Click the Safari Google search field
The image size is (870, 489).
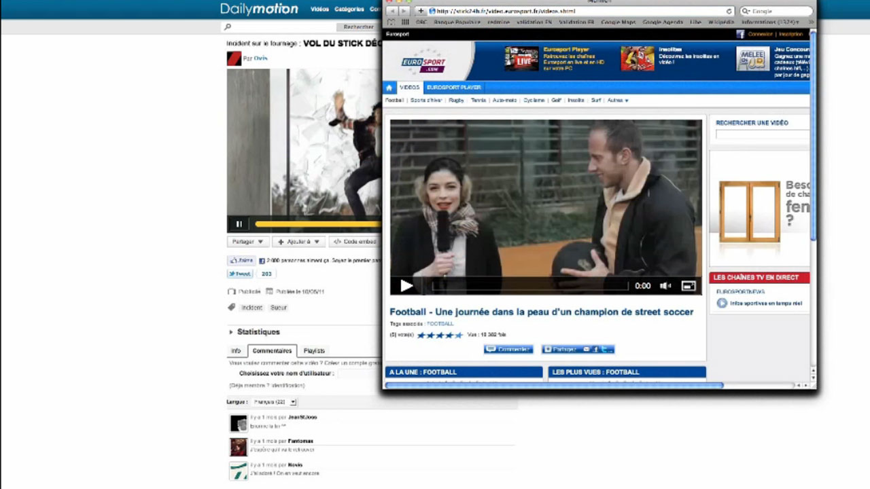pos(777,12)
